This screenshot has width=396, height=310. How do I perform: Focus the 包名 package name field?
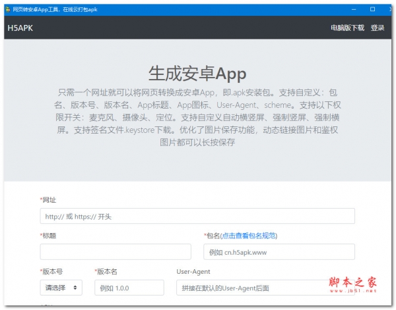(279, 251)
